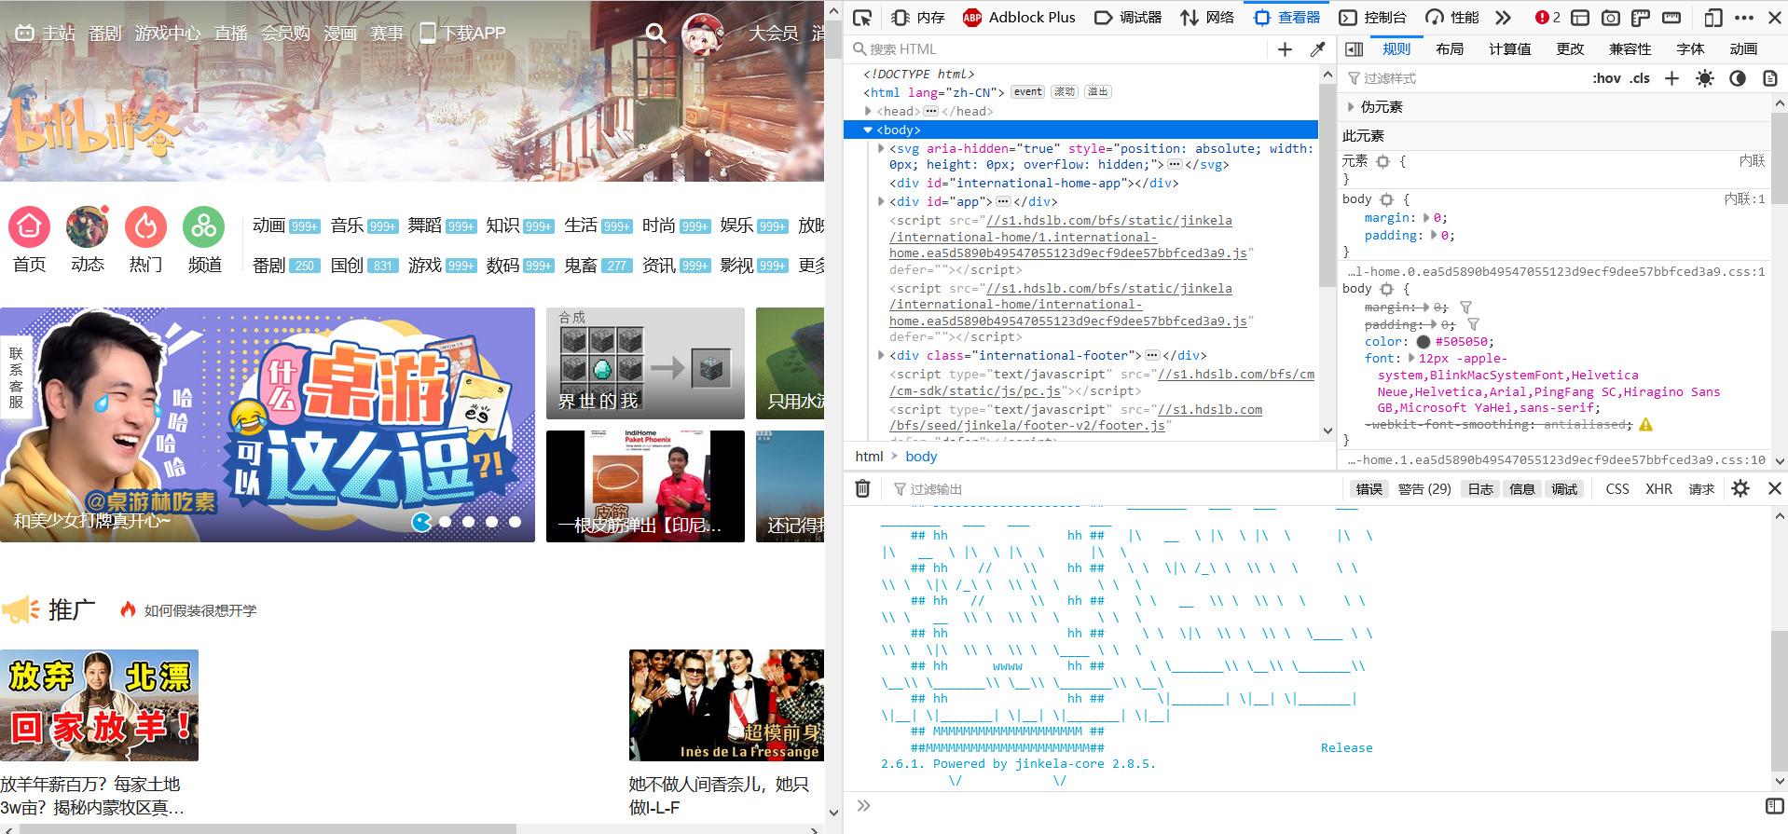This screenshot has height=834, width=1788.
Task: Switch to the 调试器 debugger tab
Action: click(1128, 18)
